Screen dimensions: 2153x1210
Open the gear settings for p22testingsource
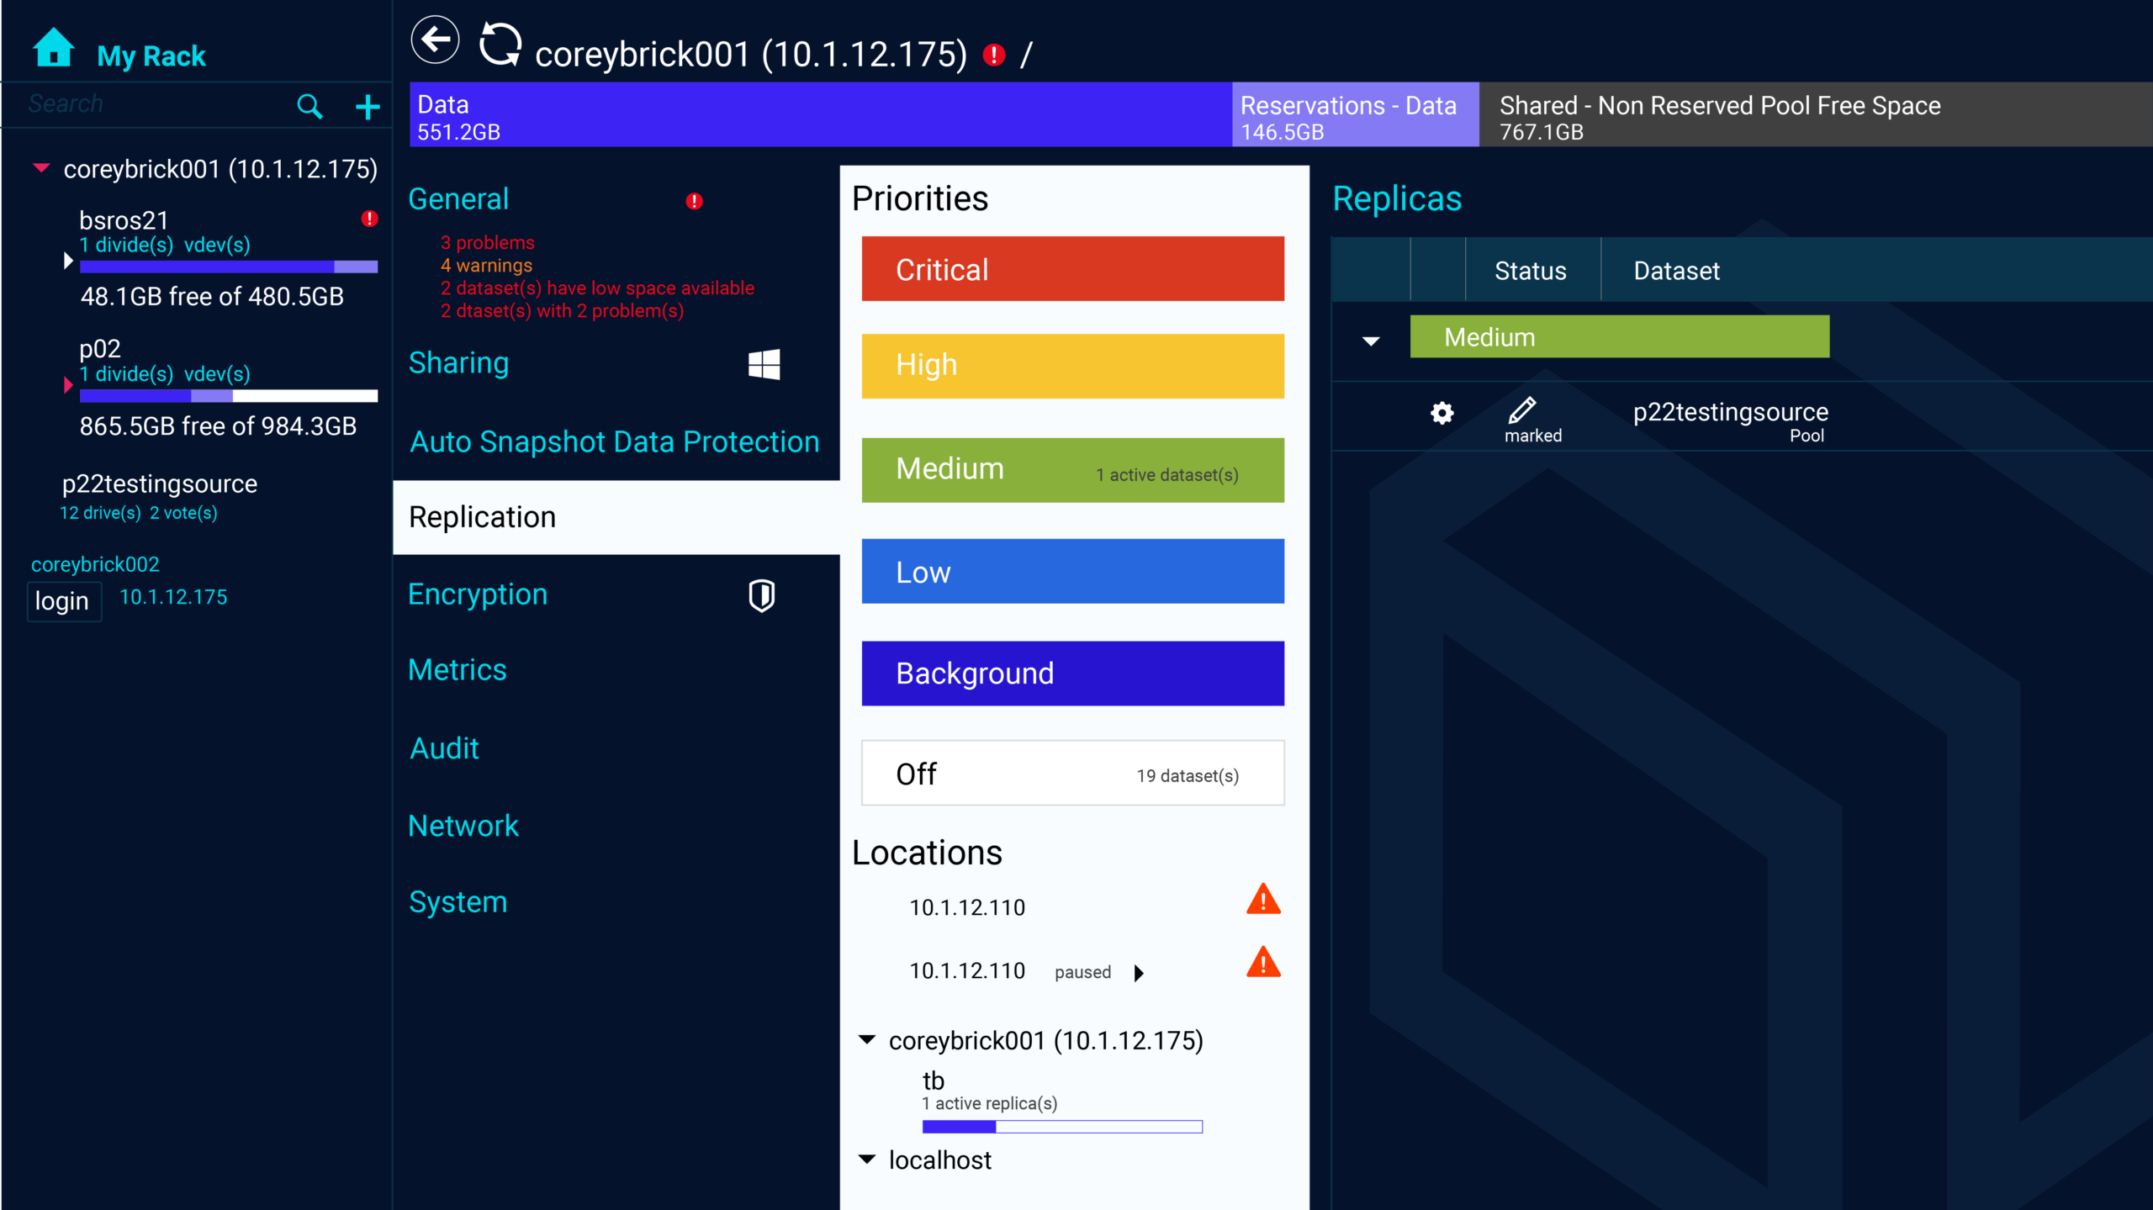click(x=1442, y=413)
